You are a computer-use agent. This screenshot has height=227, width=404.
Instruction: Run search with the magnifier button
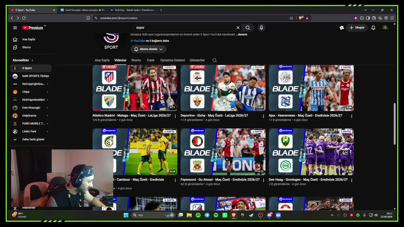tap(248, 28)
